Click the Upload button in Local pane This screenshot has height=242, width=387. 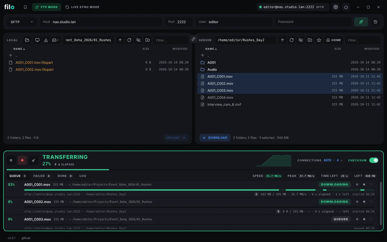176,138
